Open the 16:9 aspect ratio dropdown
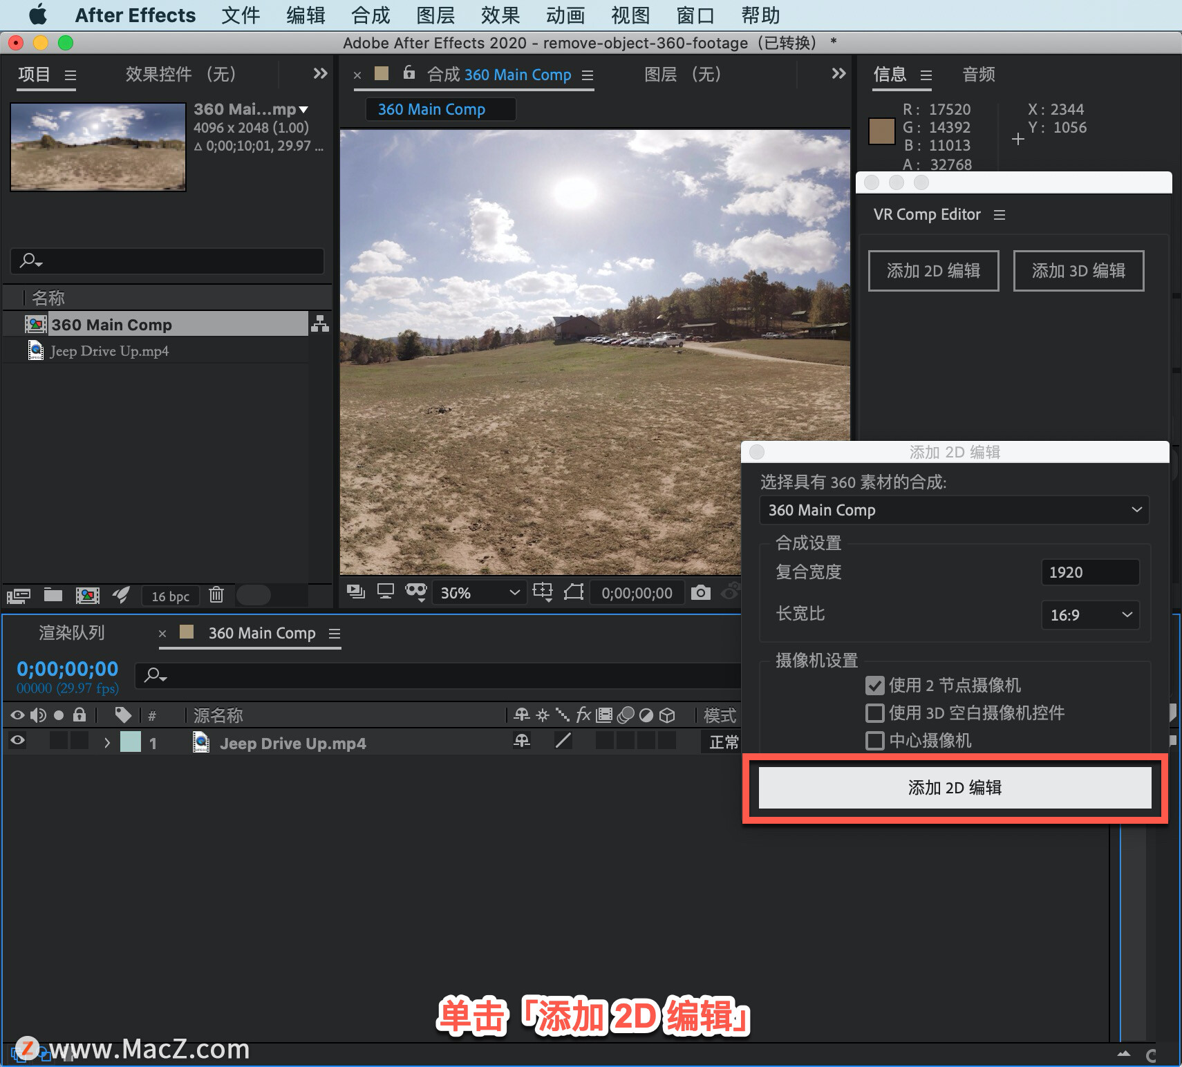1182x1067 pixels. click(1090, 615)
